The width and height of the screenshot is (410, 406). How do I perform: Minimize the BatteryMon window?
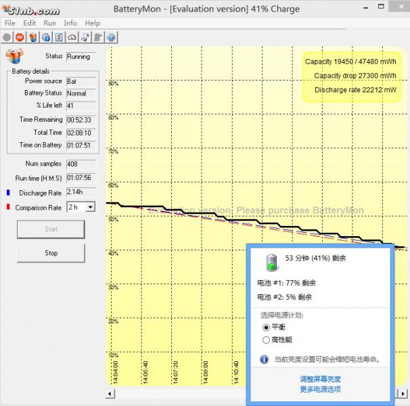point(366,8)
